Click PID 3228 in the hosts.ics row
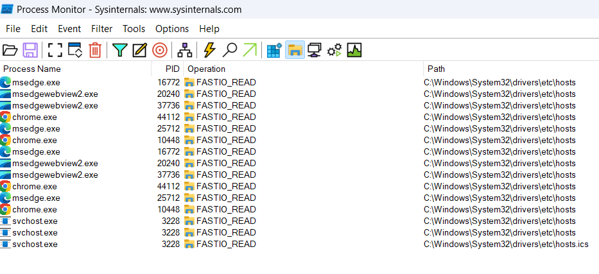 (170, 244)
